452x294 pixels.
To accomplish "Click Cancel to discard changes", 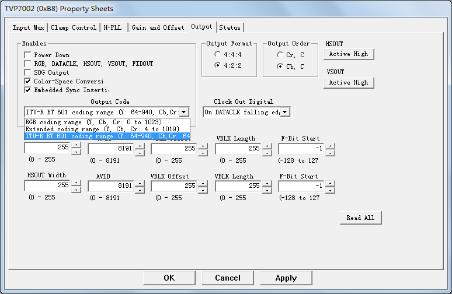I will pyautogui.click(x=228, y=278).
